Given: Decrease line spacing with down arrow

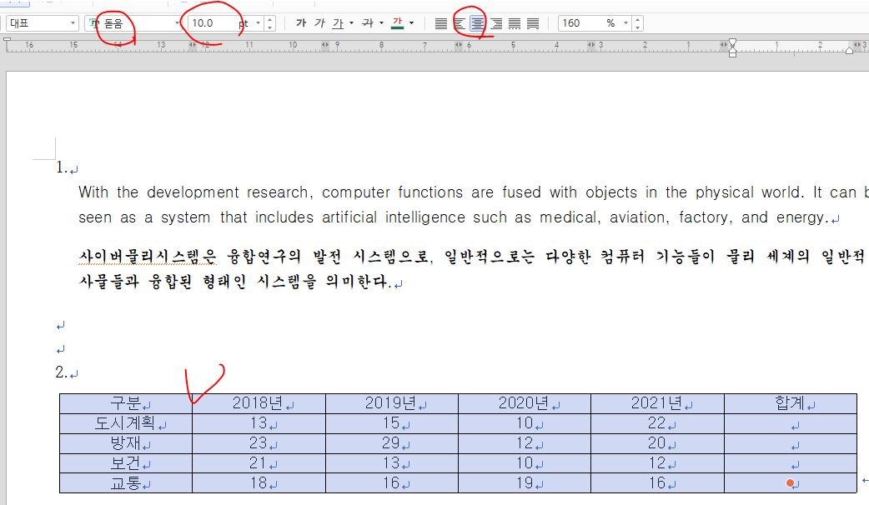Looking at the screenshot, I should (637, 27).
